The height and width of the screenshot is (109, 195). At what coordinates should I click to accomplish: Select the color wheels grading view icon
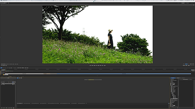click(18, 78)
